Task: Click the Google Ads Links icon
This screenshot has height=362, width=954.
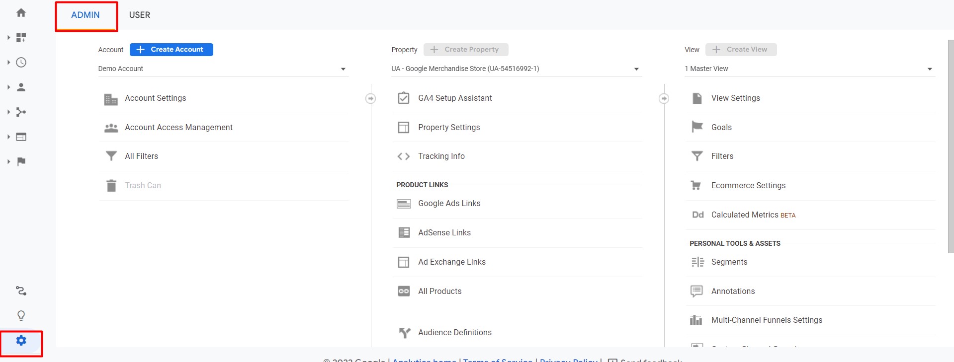Action: (404, 204)
